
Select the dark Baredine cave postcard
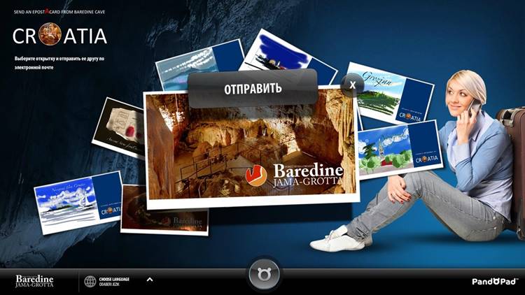164,221
